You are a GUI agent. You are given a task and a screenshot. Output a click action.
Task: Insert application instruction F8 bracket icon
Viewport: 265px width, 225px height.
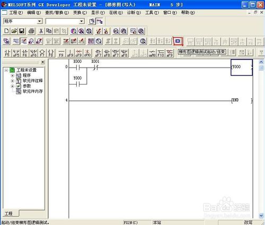tap(51, 53)
